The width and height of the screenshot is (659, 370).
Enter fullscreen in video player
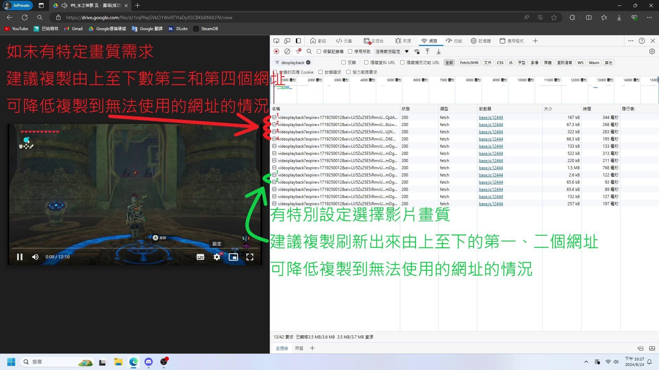250,257
